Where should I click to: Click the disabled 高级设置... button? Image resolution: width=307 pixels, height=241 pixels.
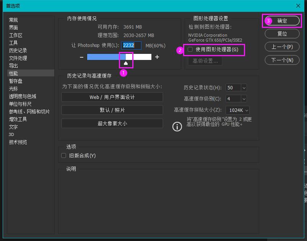pyautogui.click(x=205, y=61)
